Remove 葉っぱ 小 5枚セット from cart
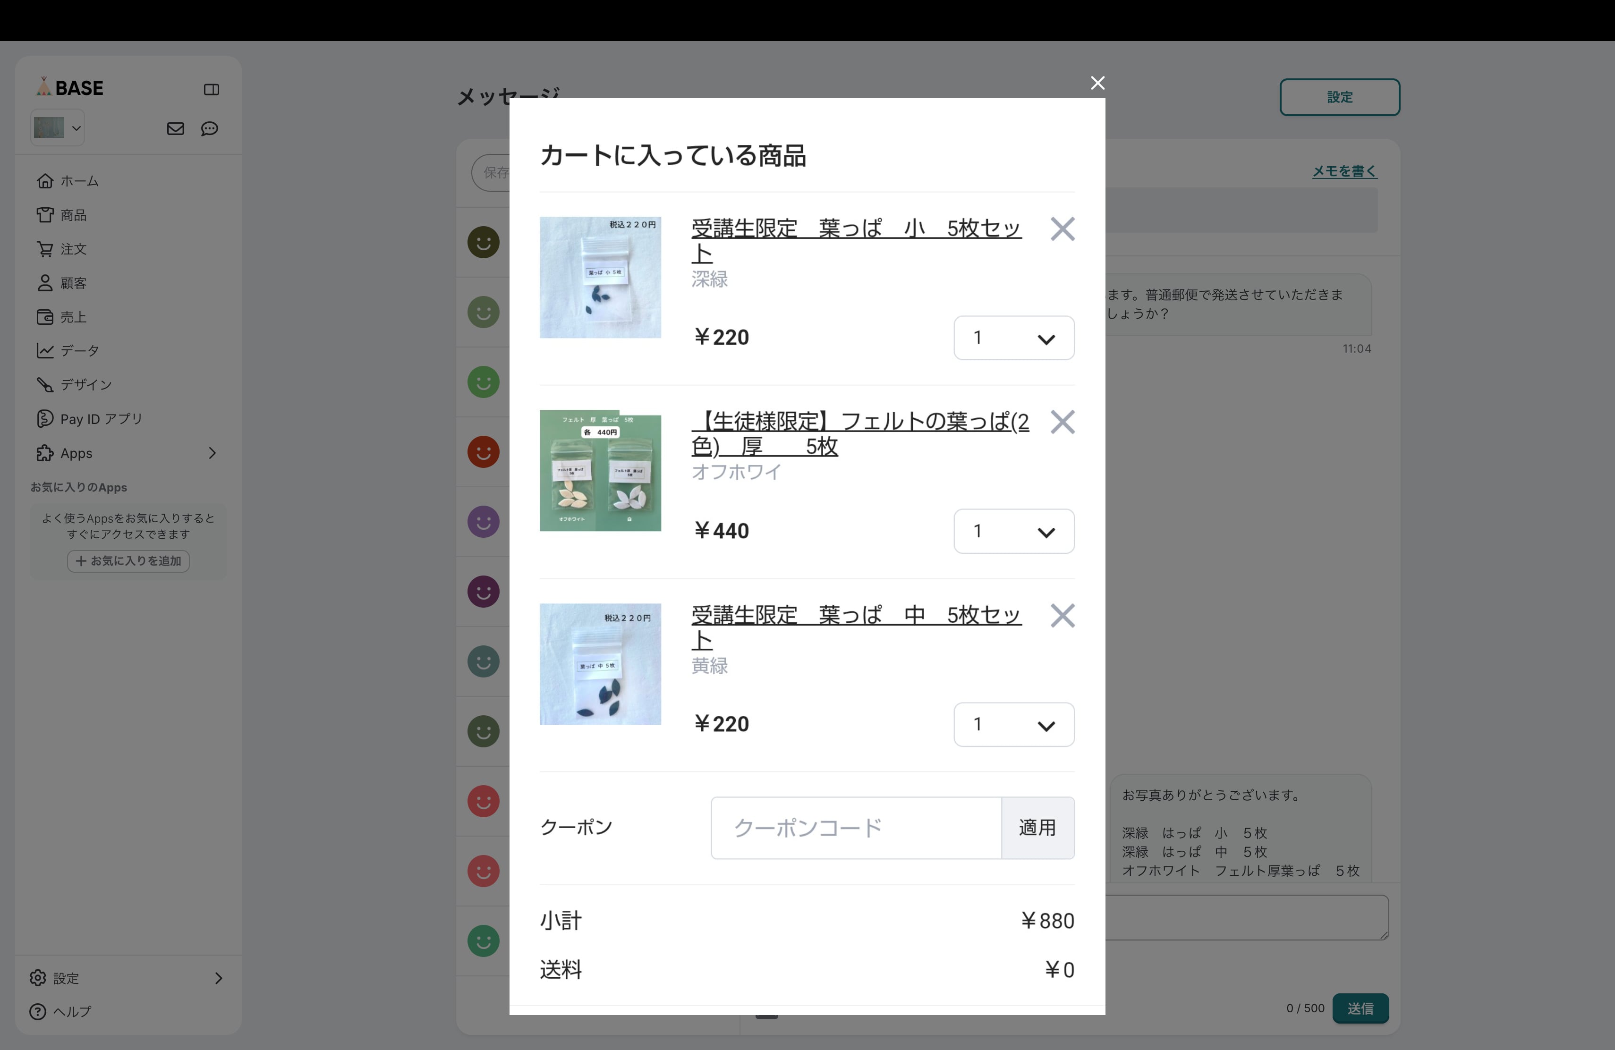1615x1050 pixels. 1062,229
